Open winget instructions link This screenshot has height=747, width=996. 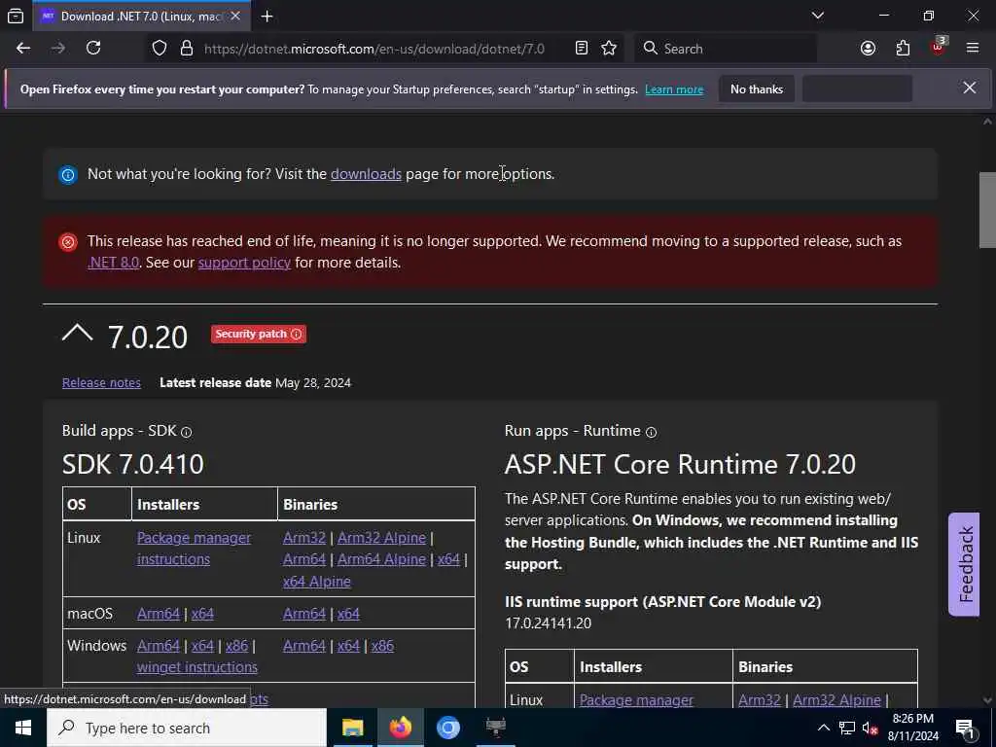[197, 667]
